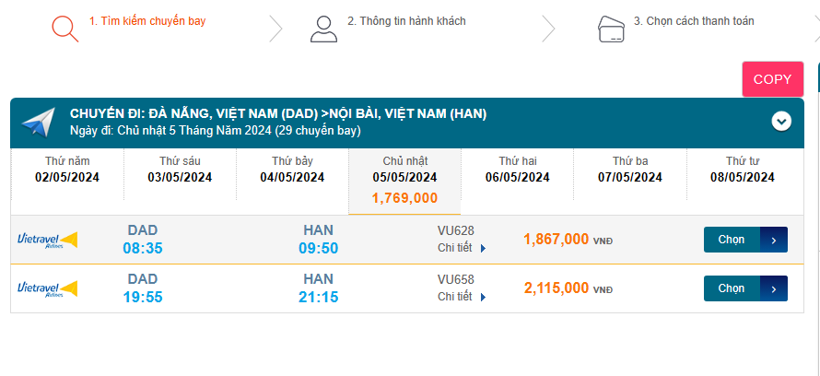The width and height of the screenshot is (820, 376).
Task: Choose the 08:35 flight with Chọn
Action: tap(732, 240)
